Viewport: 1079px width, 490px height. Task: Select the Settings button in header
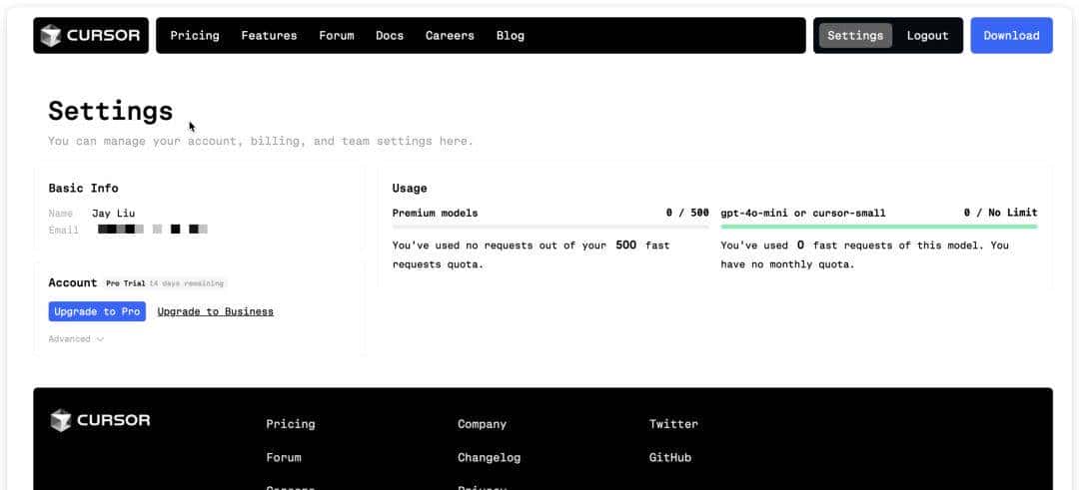855,36
